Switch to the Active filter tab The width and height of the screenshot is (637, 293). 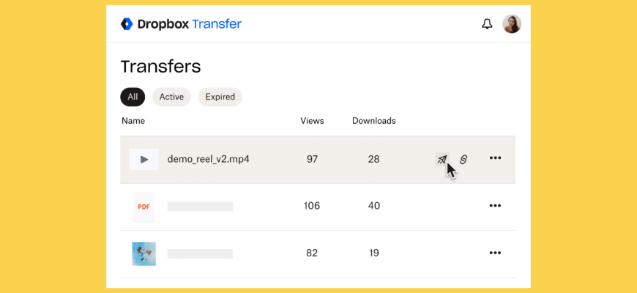(171, 97)
